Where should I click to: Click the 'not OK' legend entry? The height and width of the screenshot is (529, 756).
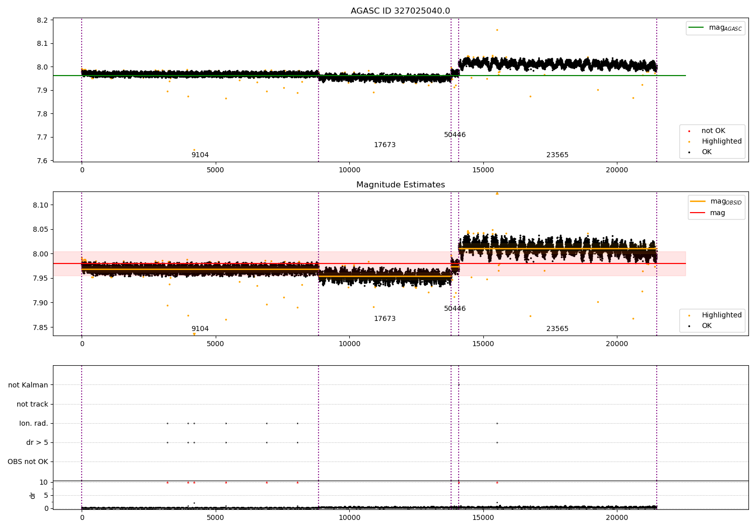click(713, 131)
